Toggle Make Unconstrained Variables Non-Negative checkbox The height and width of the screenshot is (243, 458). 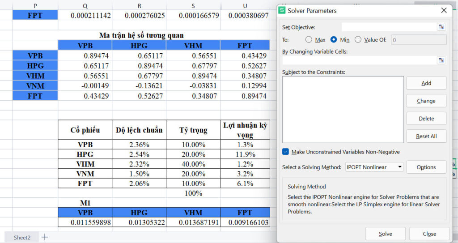[x=286, y=152]
